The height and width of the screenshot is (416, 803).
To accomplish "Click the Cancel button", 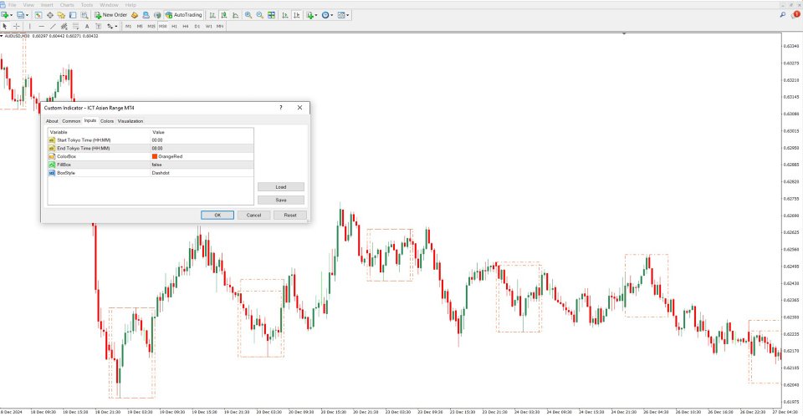I will tap(254, 215).
